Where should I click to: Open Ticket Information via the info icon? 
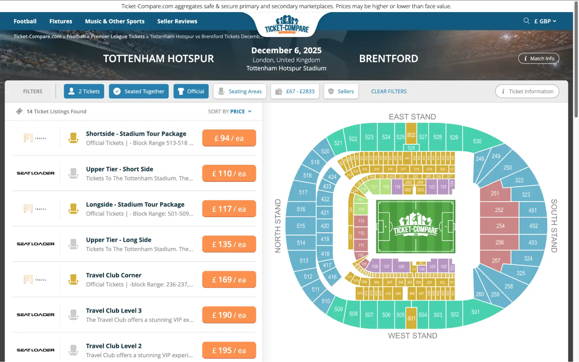click(x=503, y=91)
